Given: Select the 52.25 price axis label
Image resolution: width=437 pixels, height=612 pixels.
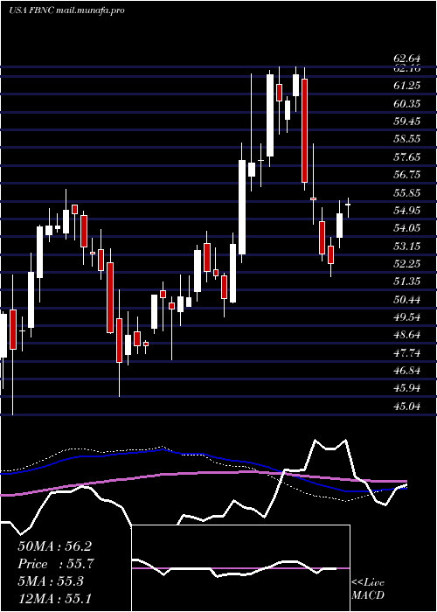Looking at the screenshot, I should click(x=407, y=264).
